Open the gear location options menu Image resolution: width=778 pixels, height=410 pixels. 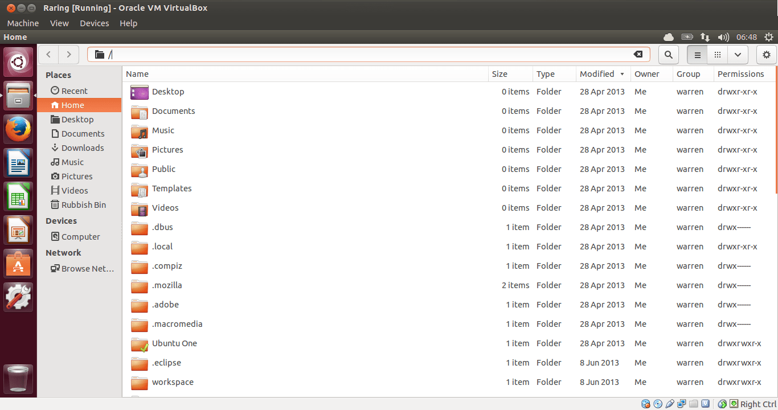tap(767, 55)
